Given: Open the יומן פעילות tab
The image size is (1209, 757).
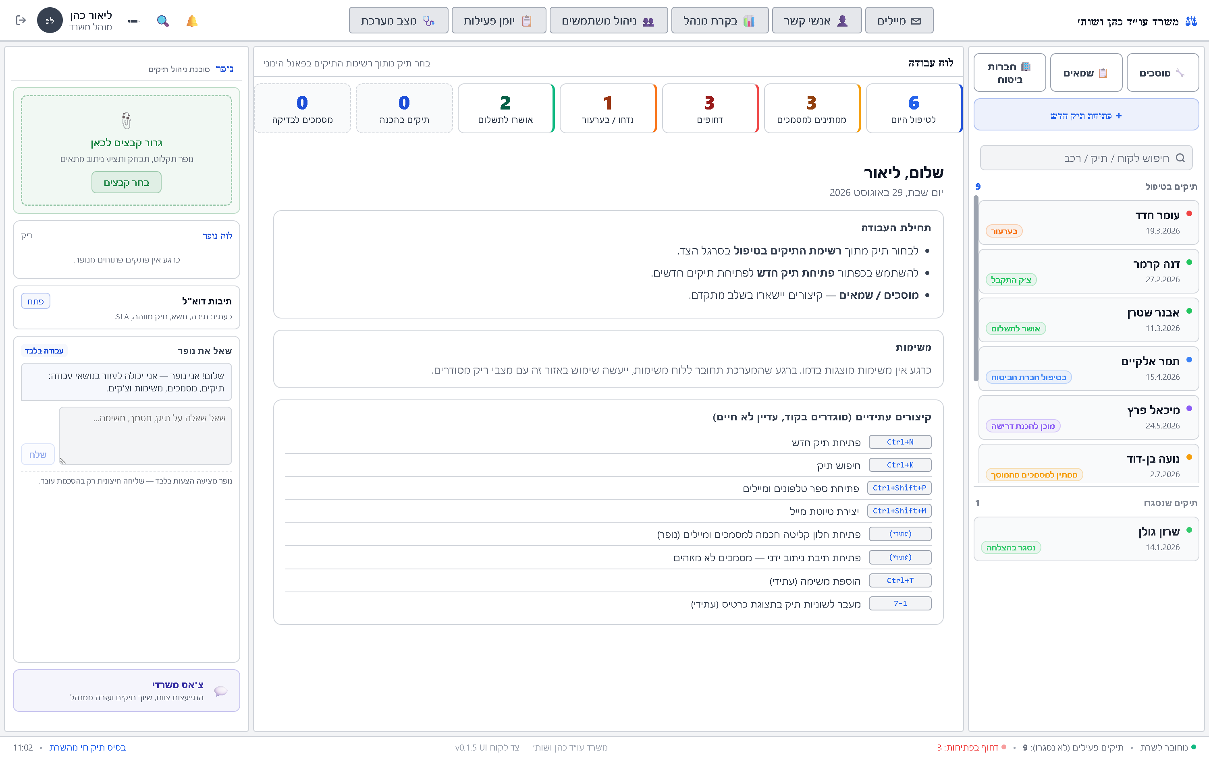Looking at the screenshot, I should [499, 21].
